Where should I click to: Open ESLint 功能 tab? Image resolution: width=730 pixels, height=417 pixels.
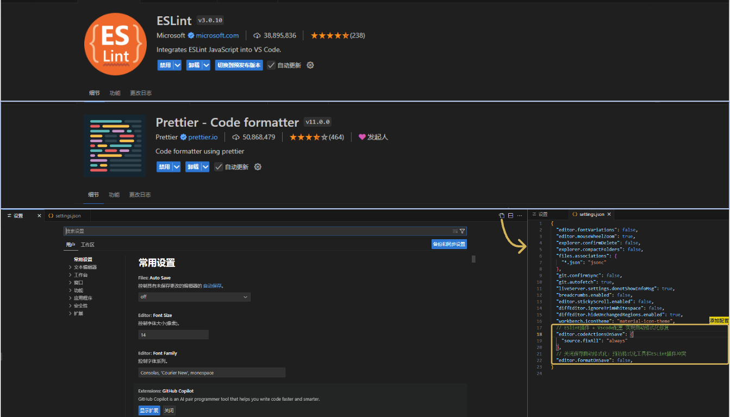pyautogui.click(x=115, y=93)
